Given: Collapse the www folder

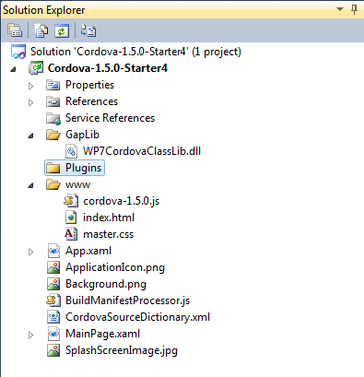Looking at the screenshot, I should (30, 185).
